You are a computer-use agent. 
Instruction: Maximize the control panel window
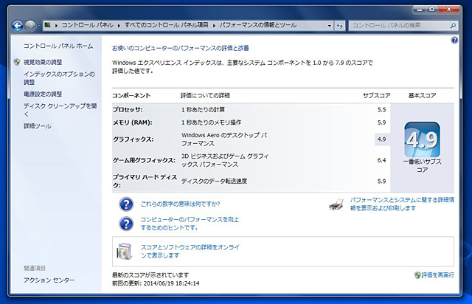(432, 10)
